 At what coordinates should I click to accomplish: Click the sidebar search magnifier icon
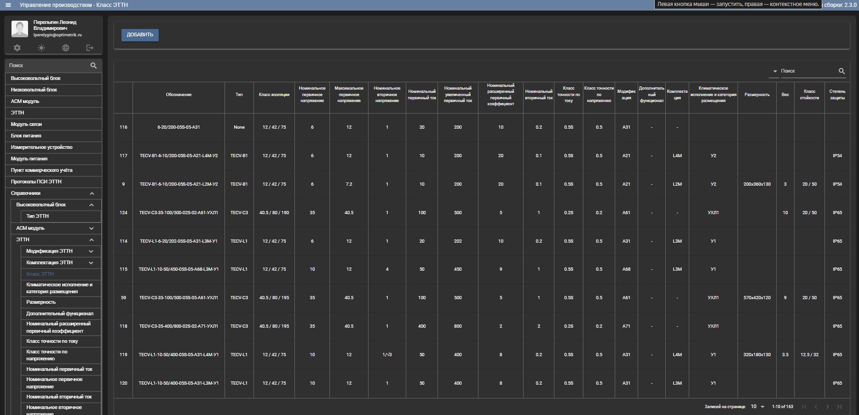click(x=93, y=66)
